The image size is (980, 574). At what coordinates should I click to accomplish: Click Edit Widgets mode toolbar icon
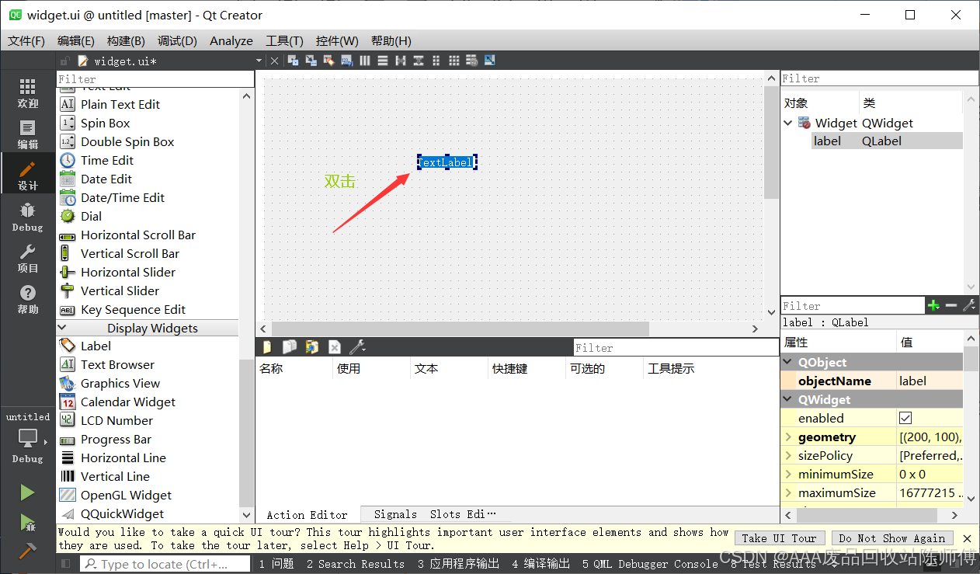[293, 61]
